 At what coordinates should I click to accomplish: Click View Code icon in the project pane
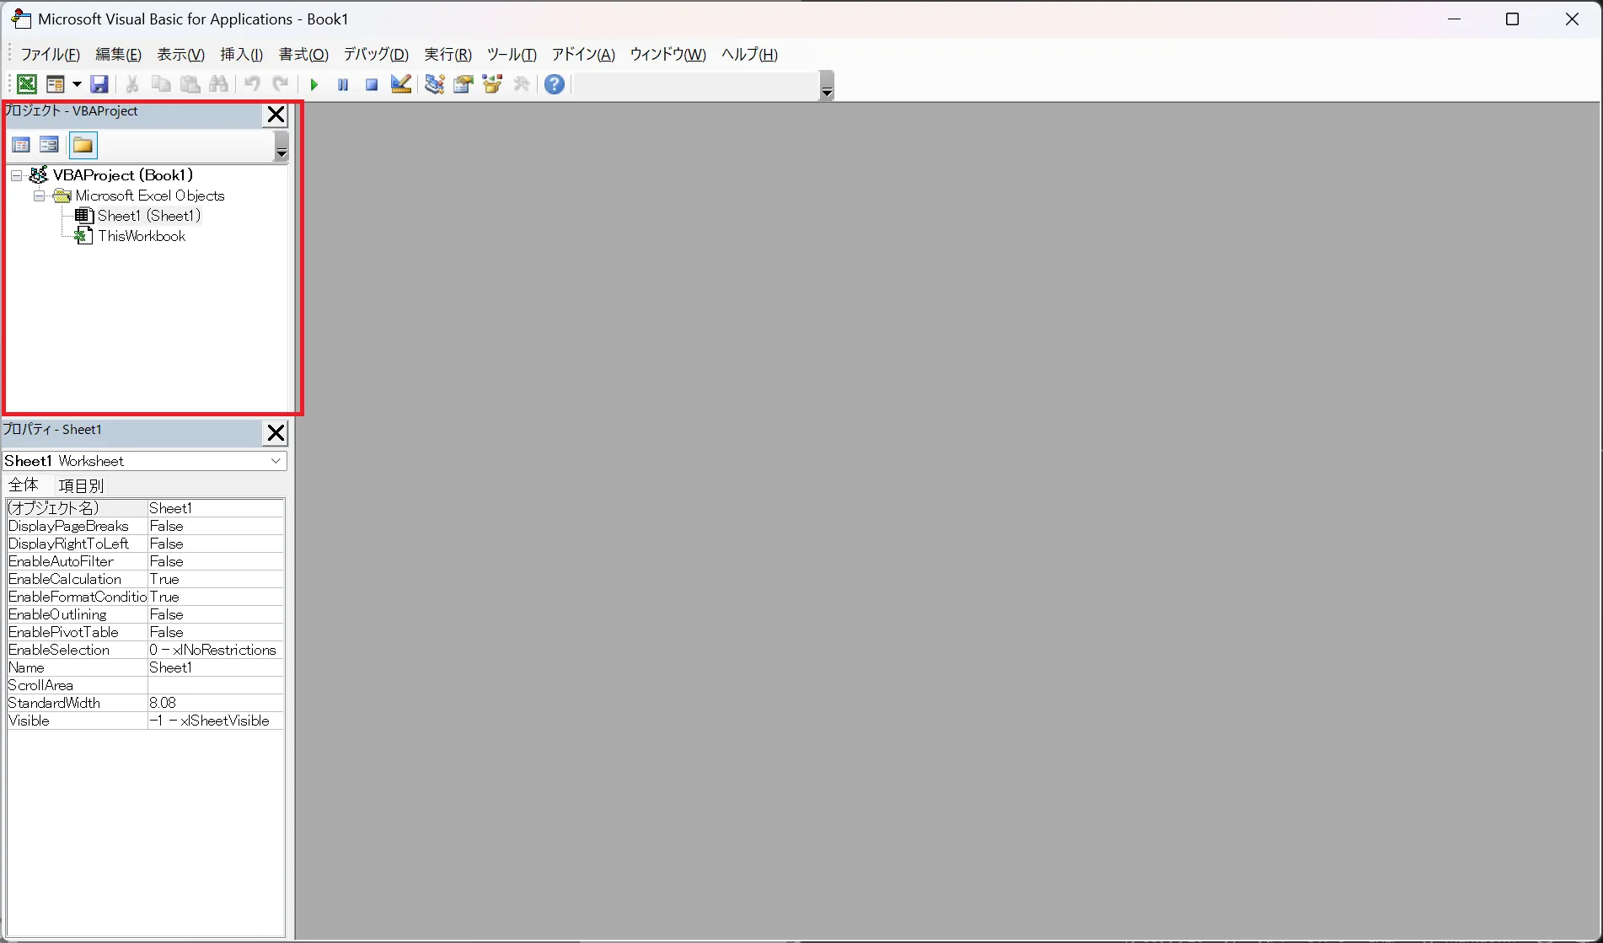21,145
